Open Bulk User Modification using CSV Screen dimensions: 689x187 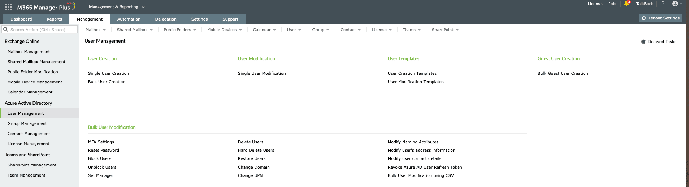pos(421,175)
